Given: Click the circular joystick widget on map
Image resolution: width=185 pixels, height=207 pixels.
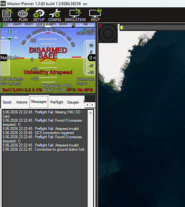Looking at the screenshot, I should [108, 34].
